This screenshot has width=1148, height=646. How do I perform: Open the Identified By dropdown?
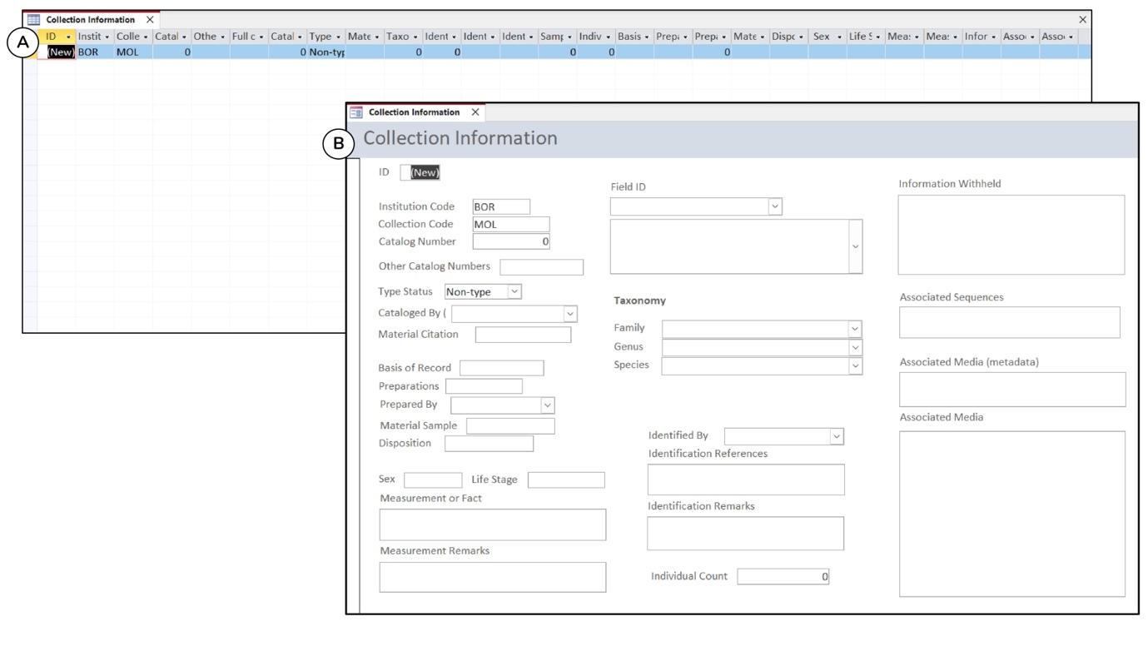click(x=837, y=436)
